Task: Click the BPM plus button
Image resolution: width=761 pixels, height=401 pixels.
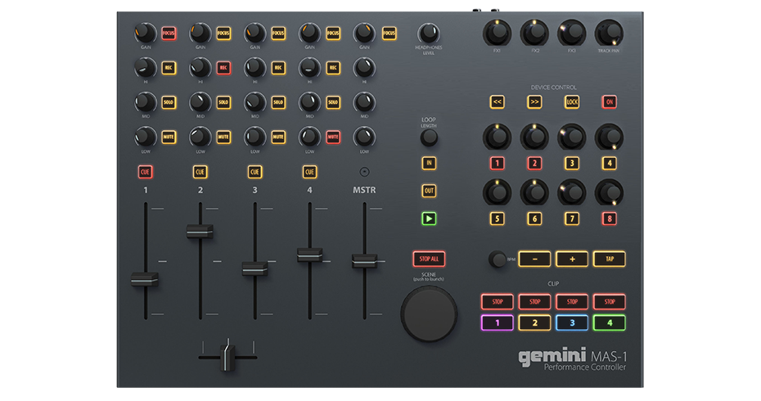Action: click(x=572, y=259)
